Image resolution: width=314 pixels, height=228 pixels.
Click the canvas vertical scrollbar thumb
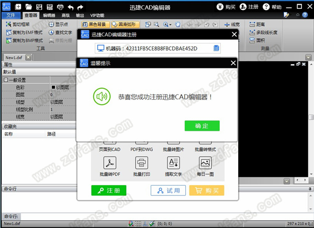click(x=311, y=117)
